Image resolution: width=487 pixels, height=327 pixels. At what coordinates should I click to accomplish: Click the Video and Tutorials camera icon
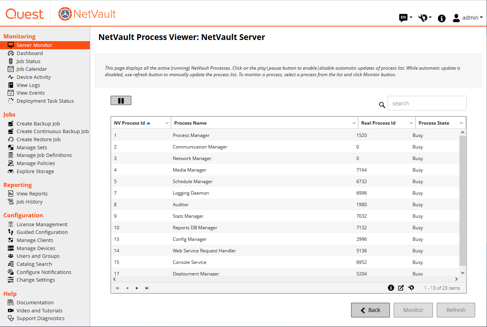tap(11, 310)
